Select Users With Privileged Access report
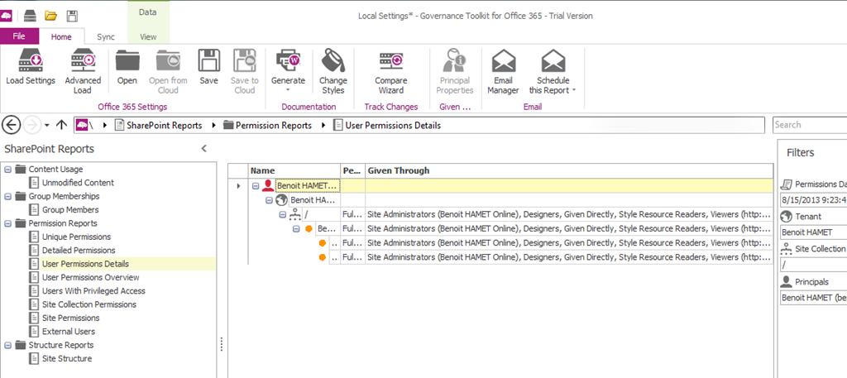This screenshot has width=847, height=378. (x=93, y=291)
